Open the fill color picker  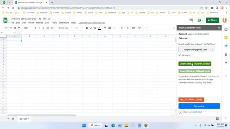coord(105,28)
